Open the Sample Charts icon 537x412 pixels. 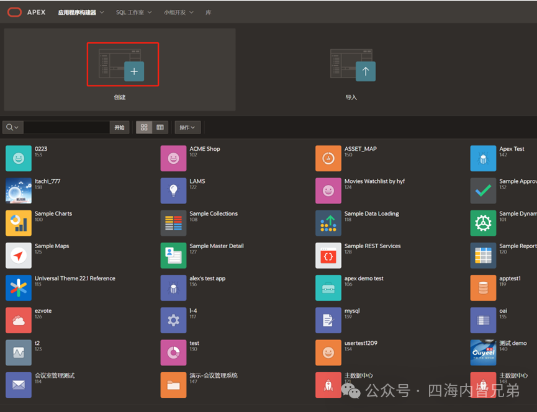pos(19,223)
